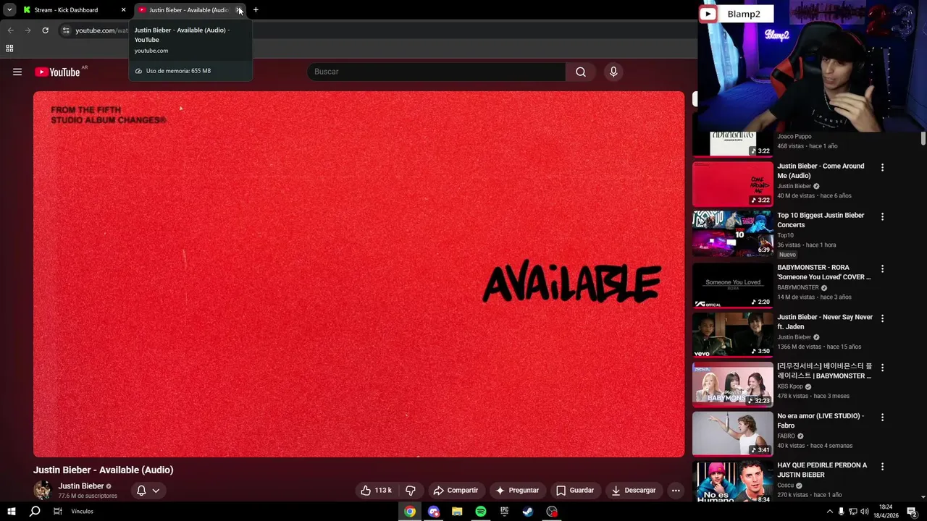Close the Justin Bieber YouTube tab
Screen dimensions: 927x521
(239, 10)
